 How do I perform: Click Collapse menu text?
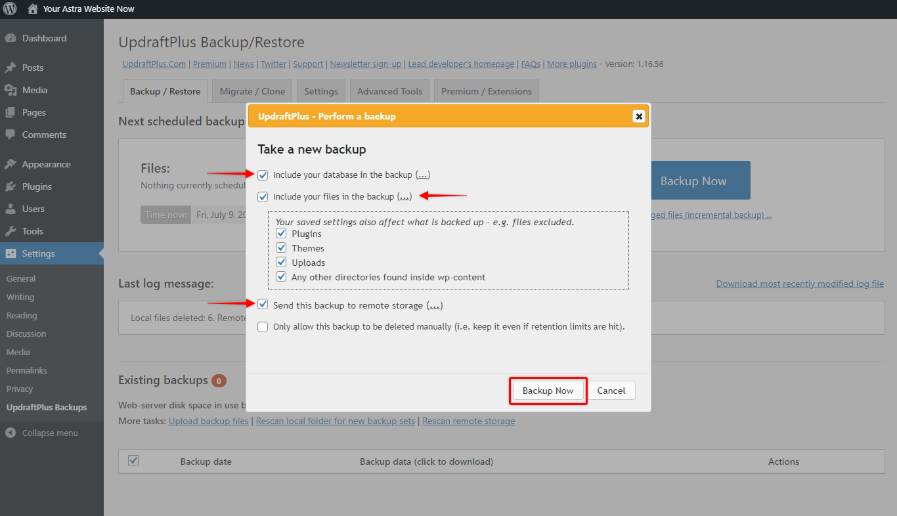pos(50,433)
